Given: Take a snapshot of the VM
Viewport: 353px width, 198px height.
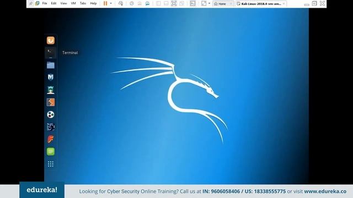Looking at the screenshot, I should (x=132, y=3).
